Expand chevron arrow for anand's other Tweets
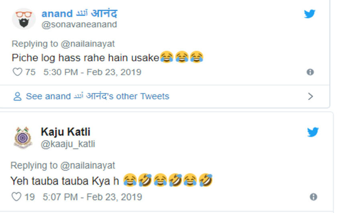 point(310,96)
